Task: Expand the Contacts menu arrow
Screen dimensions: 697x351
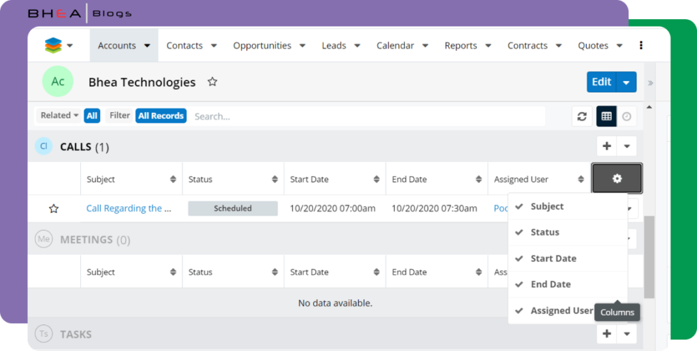Action: coord(213,46)
